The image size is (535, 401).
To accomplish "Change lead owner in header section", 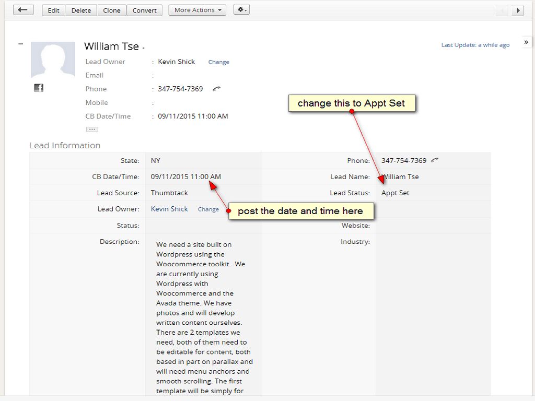I will pyautogui.click(x=219, y=62).
